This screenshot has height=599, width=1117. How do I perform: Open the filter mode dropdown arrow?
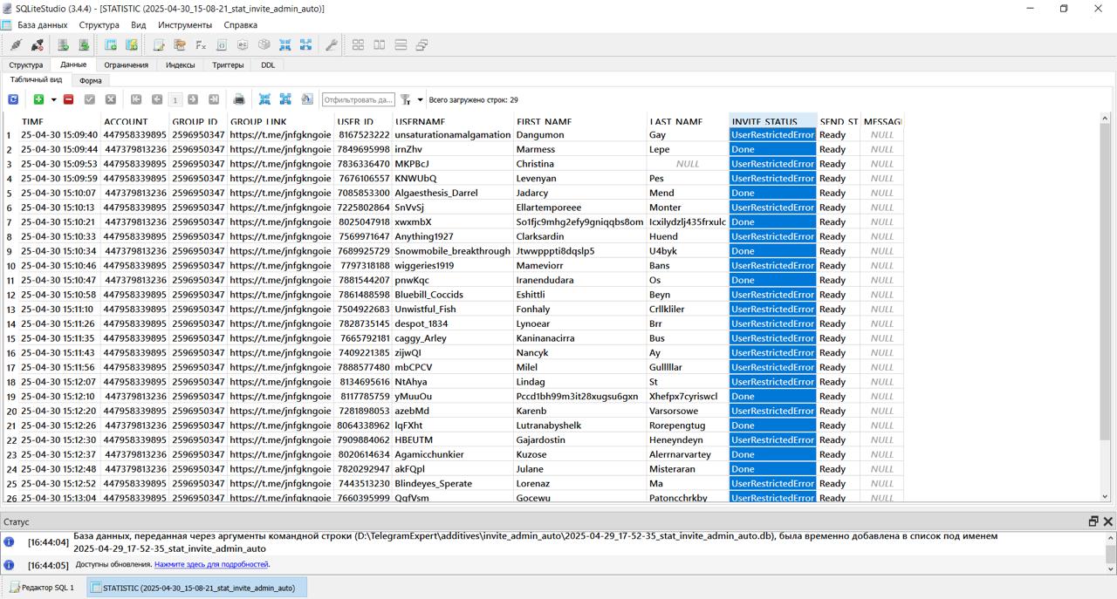tap(420, 99)
